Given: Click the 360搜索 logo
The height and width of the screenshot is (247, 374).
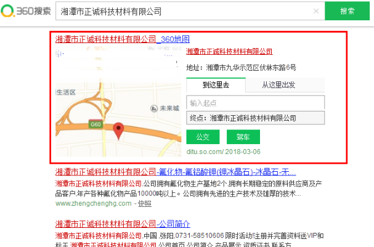Looking at the screenshot, I should [26, 10].
